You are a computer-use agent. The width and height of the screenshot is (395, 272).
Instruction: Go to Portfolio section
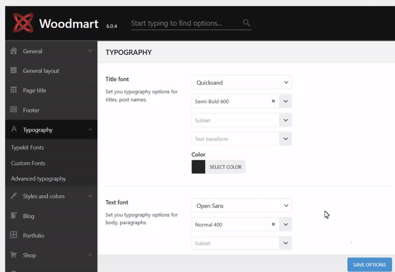click(51, 236)
